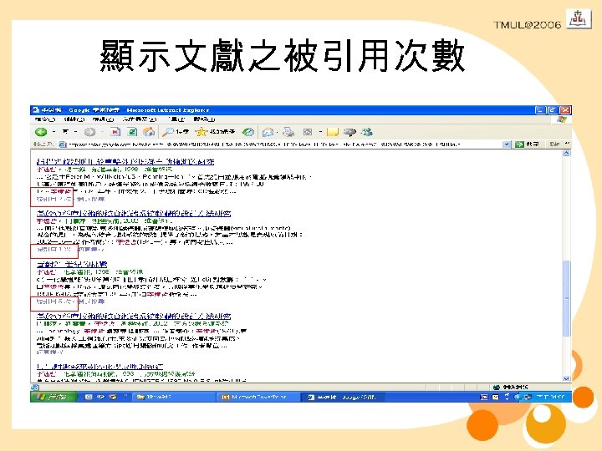
Task: Click the green Refresh page icon
Action: [132, 132]
